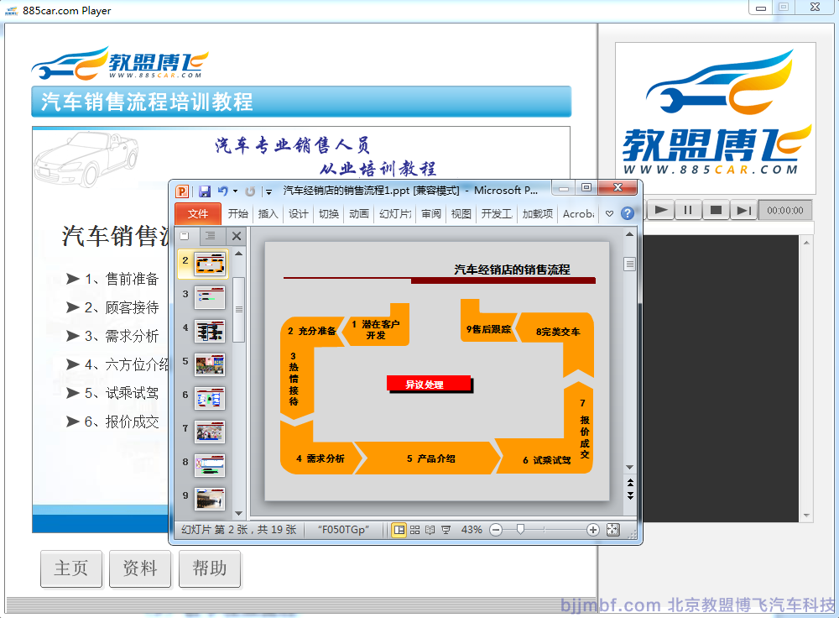Collapse the ribbon with the chevron arrow

(610, 214)
